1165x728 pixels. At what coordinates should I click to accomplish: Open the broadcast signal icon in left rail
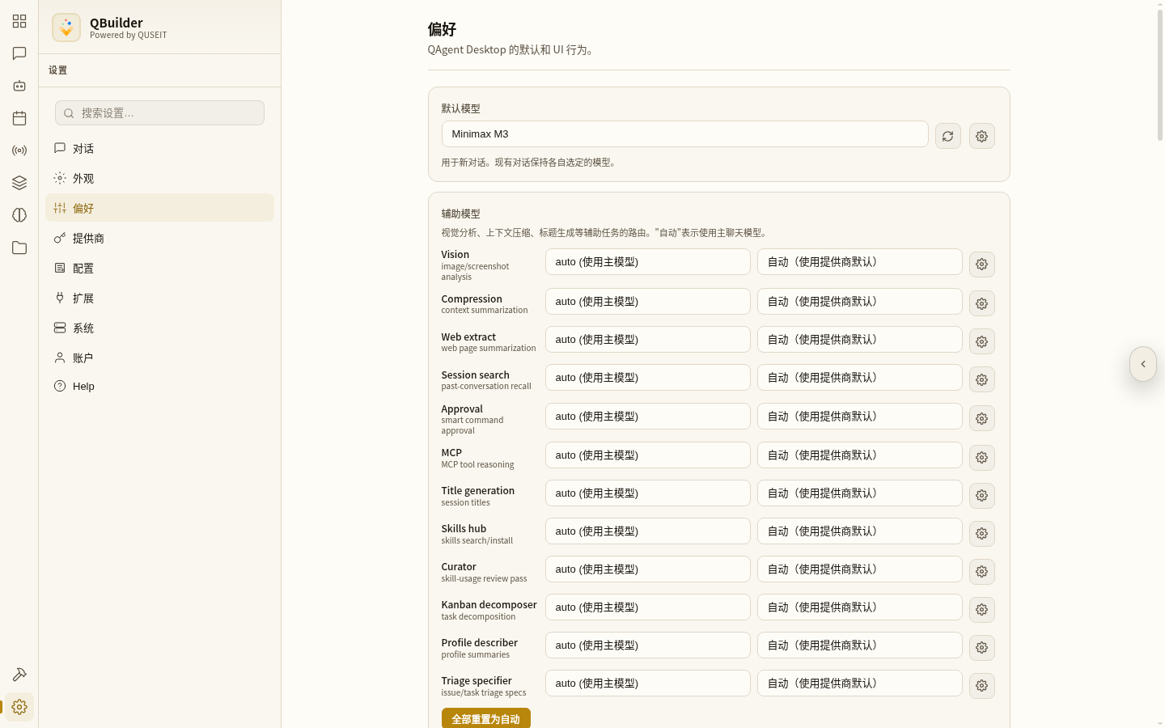coord(19,150)
